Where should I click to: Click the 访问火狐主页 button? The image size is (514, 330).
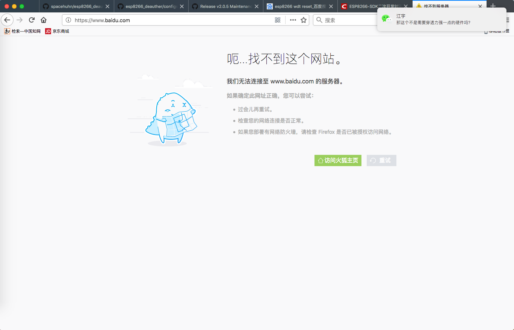click(338, 160)
